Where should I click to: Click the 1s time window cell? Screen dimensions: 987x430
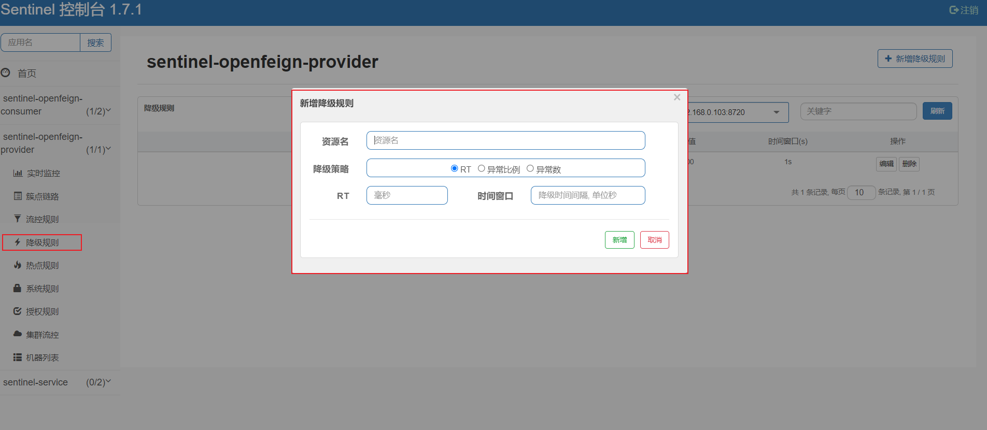(x=788, y=162)
